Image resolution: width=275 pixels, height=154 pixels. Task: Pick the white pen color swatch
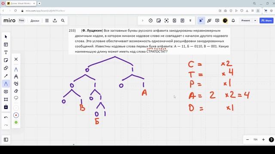coord(16,108)
